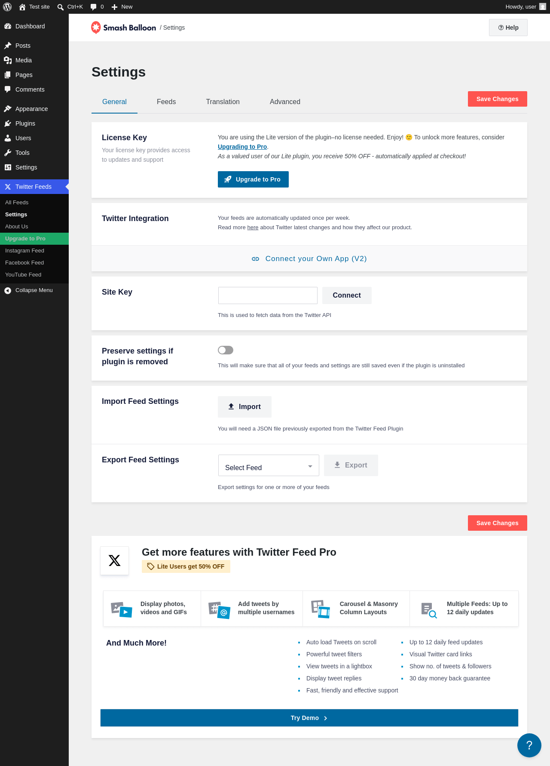
Task: Click the Display photos, videos and GIFs icon
Action: [122, 609]
